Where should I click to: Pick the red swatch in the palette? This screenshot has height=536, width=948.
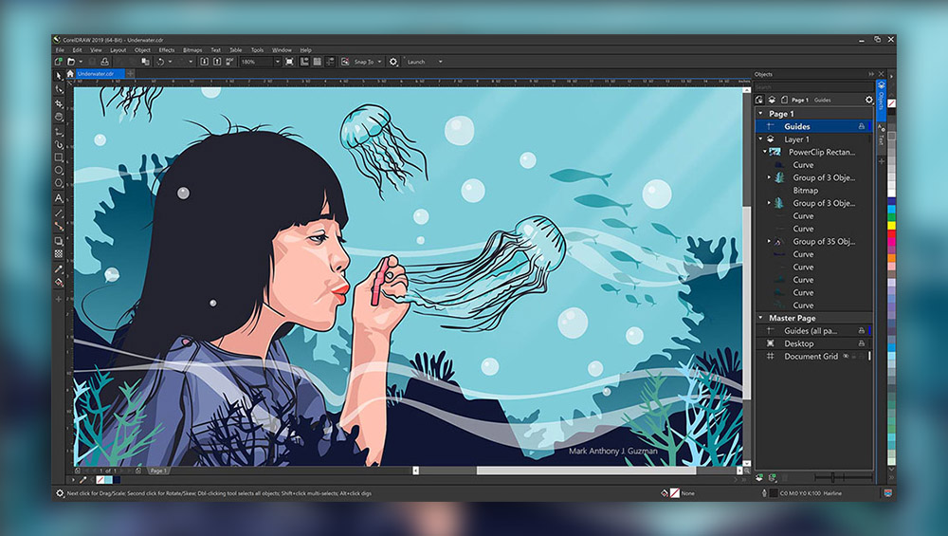coord(891,233)
